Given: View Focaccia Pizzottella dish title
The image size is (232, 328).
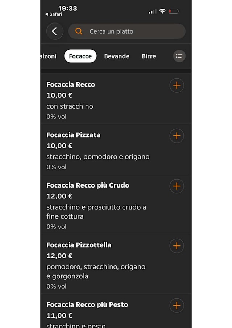Looking at the screenshot, I should pos(79,245).
